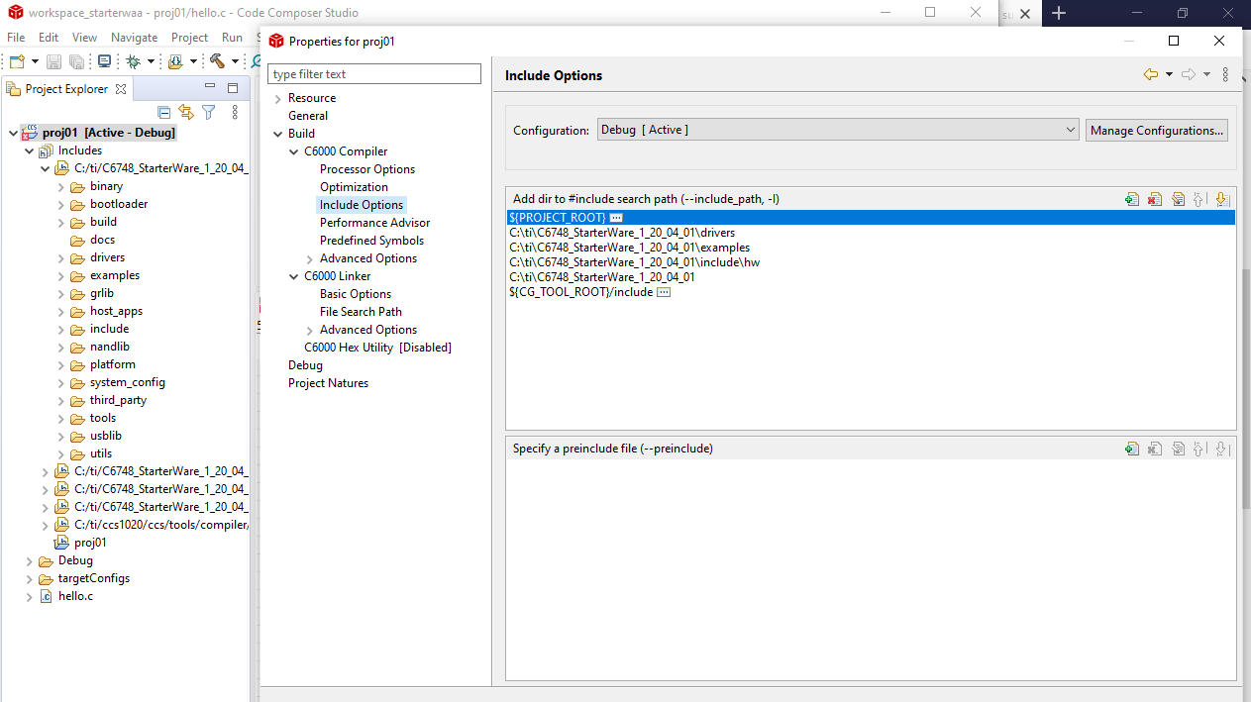Screen dimensions: 1251x702
Task: Open the Navigate menu
Action: (134, 38)
